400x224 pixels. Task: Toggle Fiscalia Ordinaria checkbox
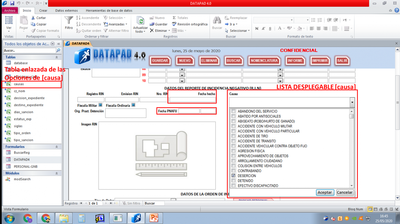[x=133, y=105]
